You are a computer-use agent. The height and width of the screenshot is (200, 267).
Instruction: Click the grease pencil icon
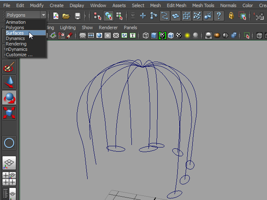coord(70,35)
